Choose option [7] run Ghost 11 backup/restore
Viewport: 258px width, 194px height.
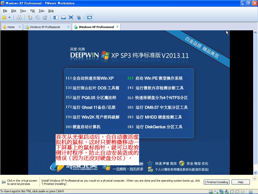point(91,107)
